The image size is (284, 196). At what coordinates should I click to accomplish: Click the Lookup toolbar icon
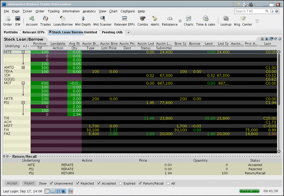pos(226,21)
